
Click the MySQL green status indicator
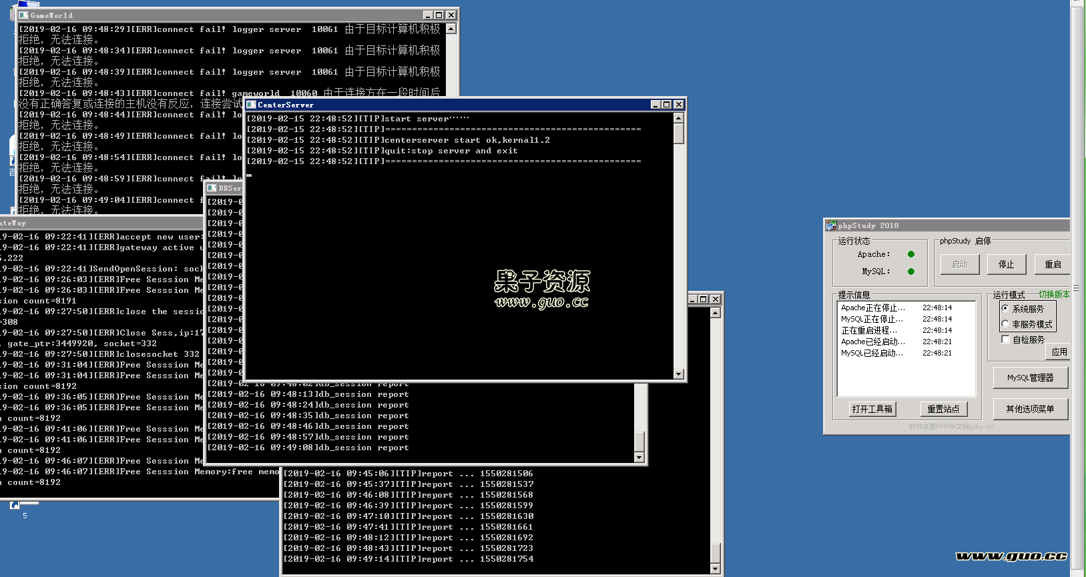[911, 271]
